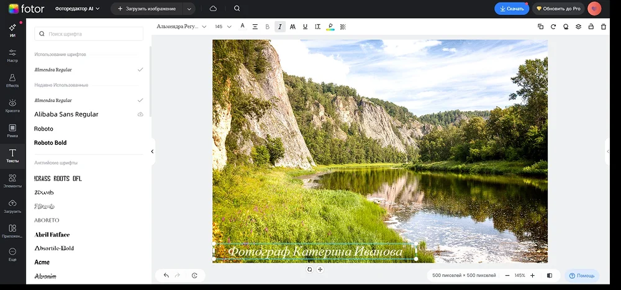The height and width of the screenshot is (290, 621).
Task: Open text alignment options
Action: click(255, 27)
